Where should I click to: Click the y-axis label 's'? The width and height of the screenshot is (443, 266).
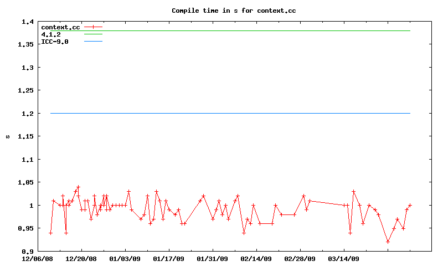[8, 136]
